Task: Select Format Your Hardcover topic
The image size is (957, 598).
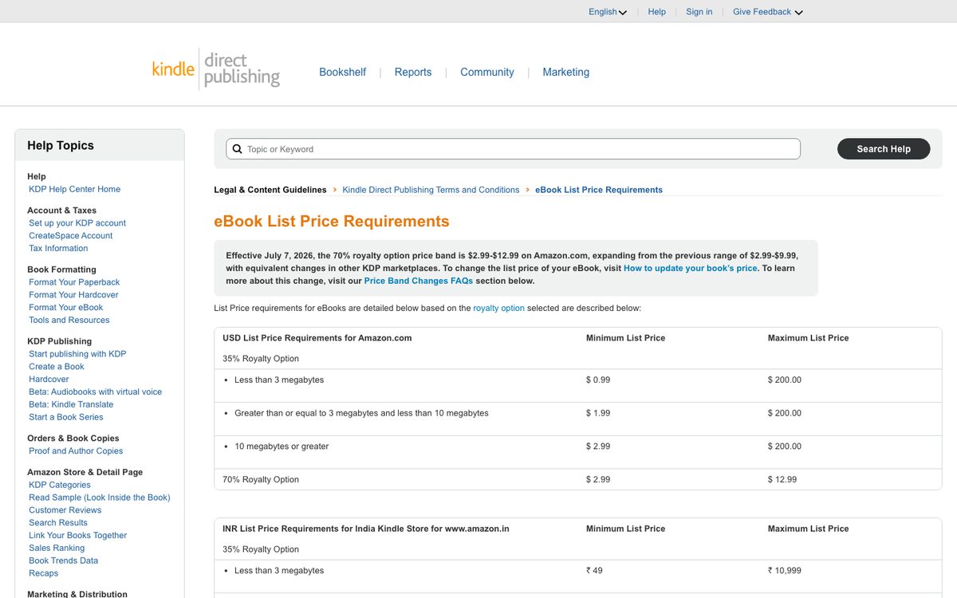Action: pos(73,295)
